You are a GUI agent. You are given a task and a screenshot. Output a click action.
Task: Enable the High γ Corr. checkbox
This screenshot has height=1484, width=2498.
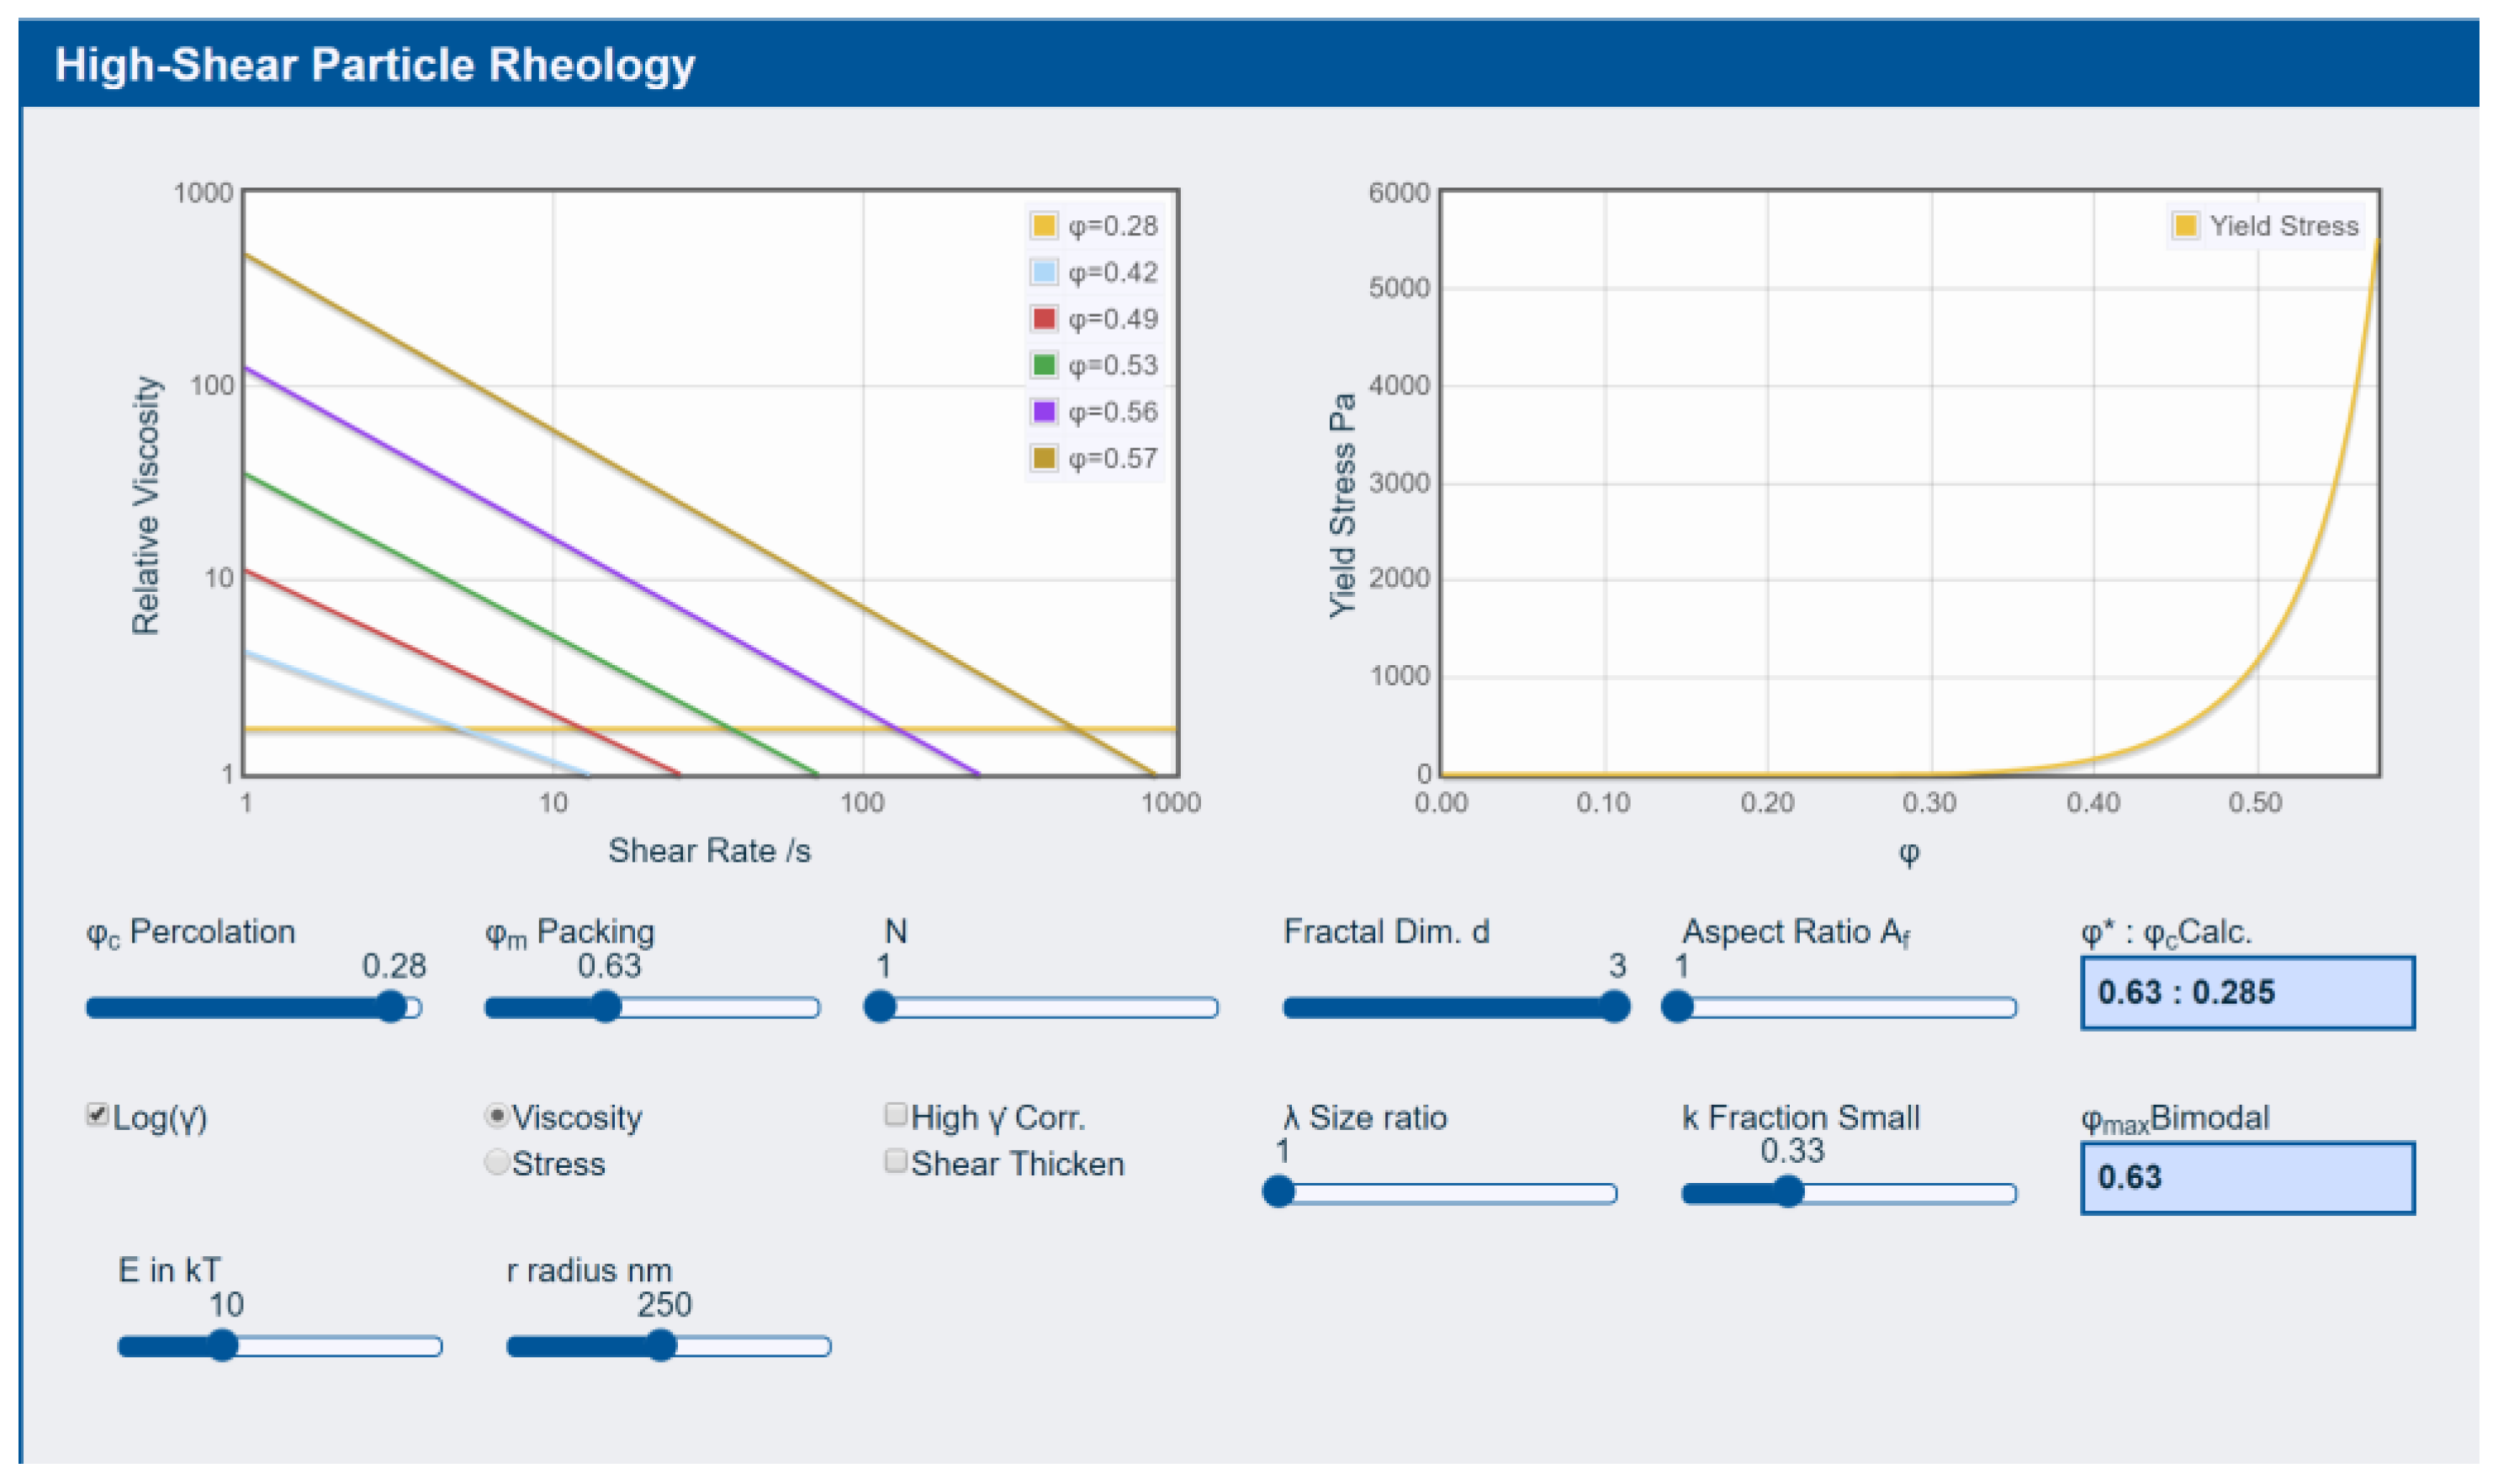click(896, 1114)
